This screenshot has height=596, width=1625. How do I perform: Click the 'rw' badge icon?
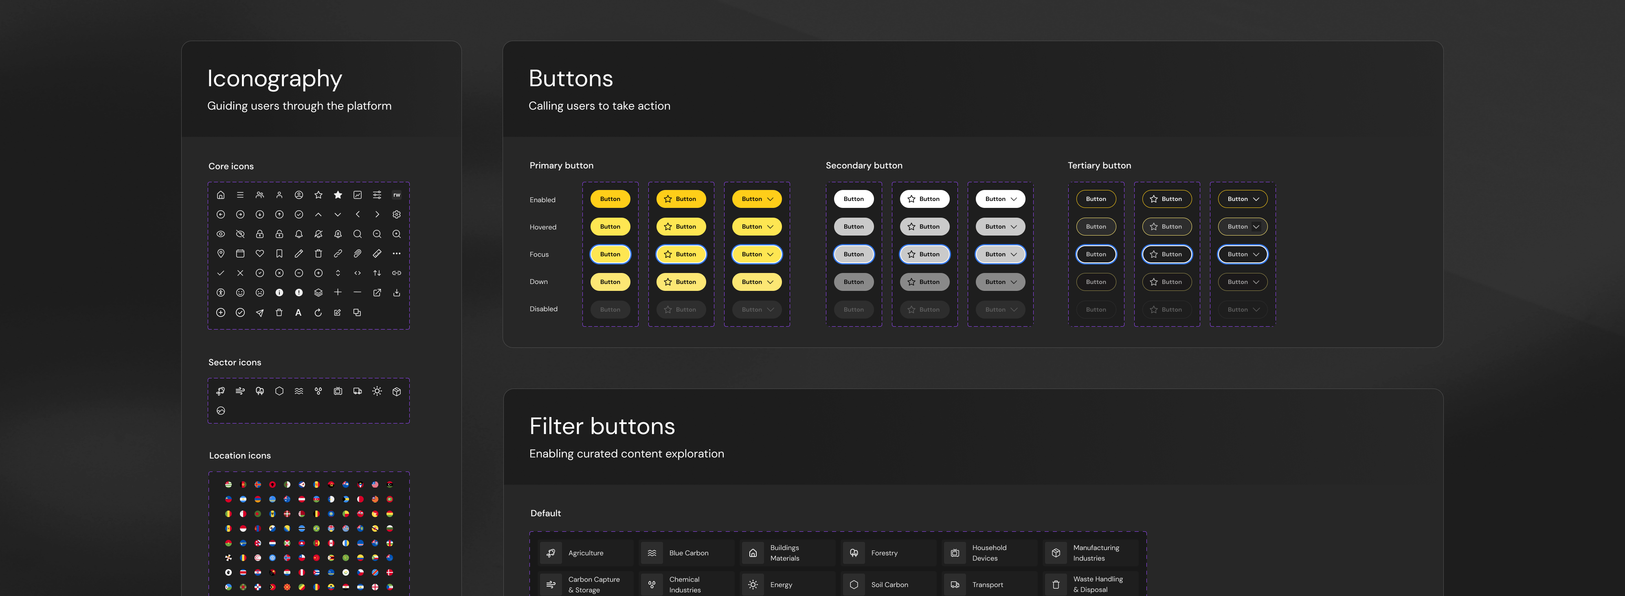click(397, 195)
